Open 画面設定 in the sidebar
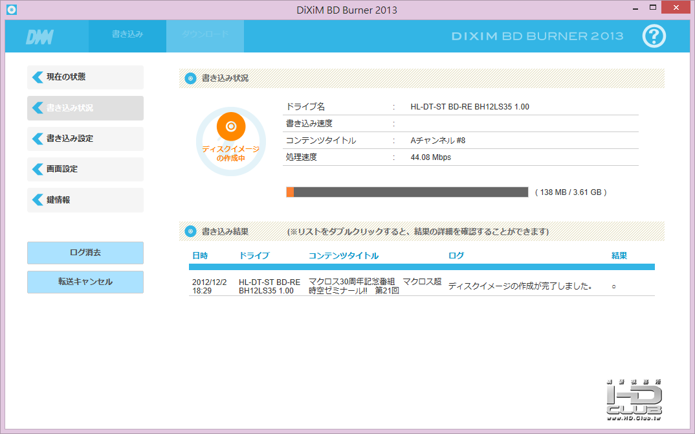The width and height of the screenshot is (695, 434). (x=85, y=169)
